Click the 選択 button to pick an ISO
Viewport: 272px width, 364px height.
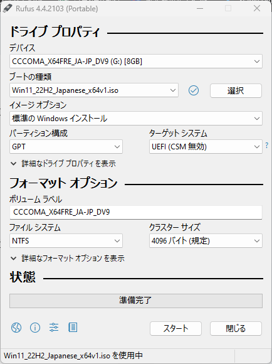[x=236, y=90]
